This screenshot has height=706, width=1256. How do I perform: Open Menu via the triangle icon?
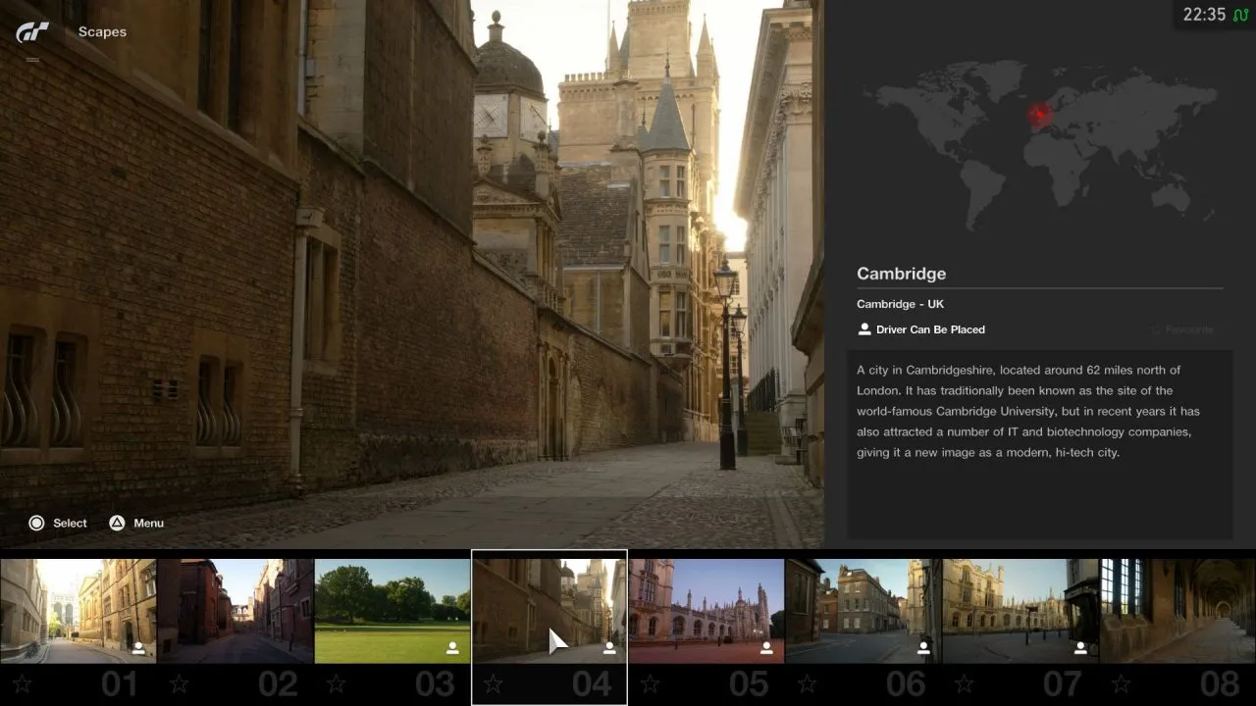[x=117, y=524]
